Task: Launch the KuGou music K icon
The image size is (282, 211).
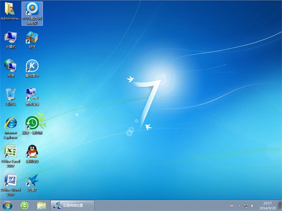Action: [x=32, y=68]
